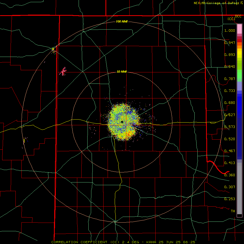The width and height of the screenshot is (244, 244).
Task: Click the 0.307 value on the color scale
Action: tap(230, 187)
